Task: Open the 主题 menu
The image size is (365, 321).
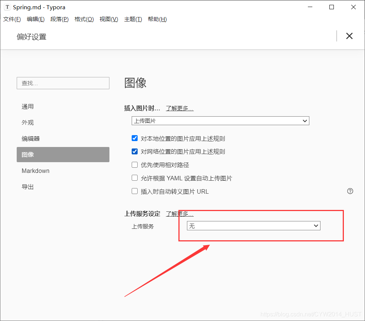Action: 133,19
